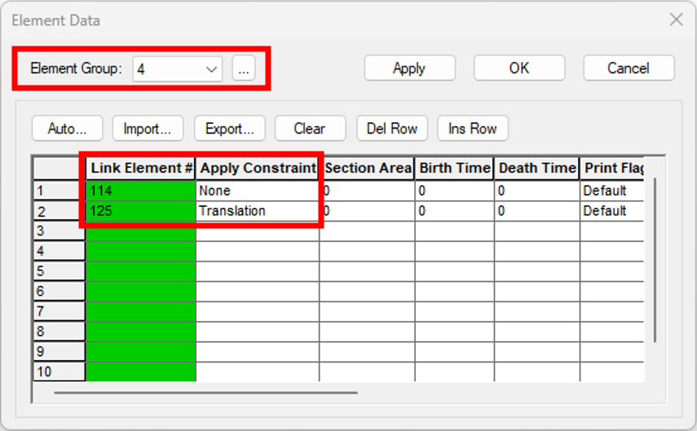Select row header 3
Viewport: 697px width, 431px height.
pyautogui.click(x=60, y=231)
